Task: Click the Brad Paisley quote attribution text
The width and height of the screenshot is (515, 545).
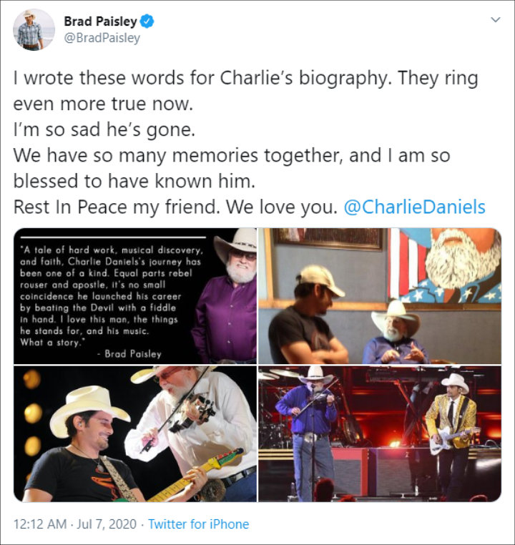Action: click(x=129, y=354)
